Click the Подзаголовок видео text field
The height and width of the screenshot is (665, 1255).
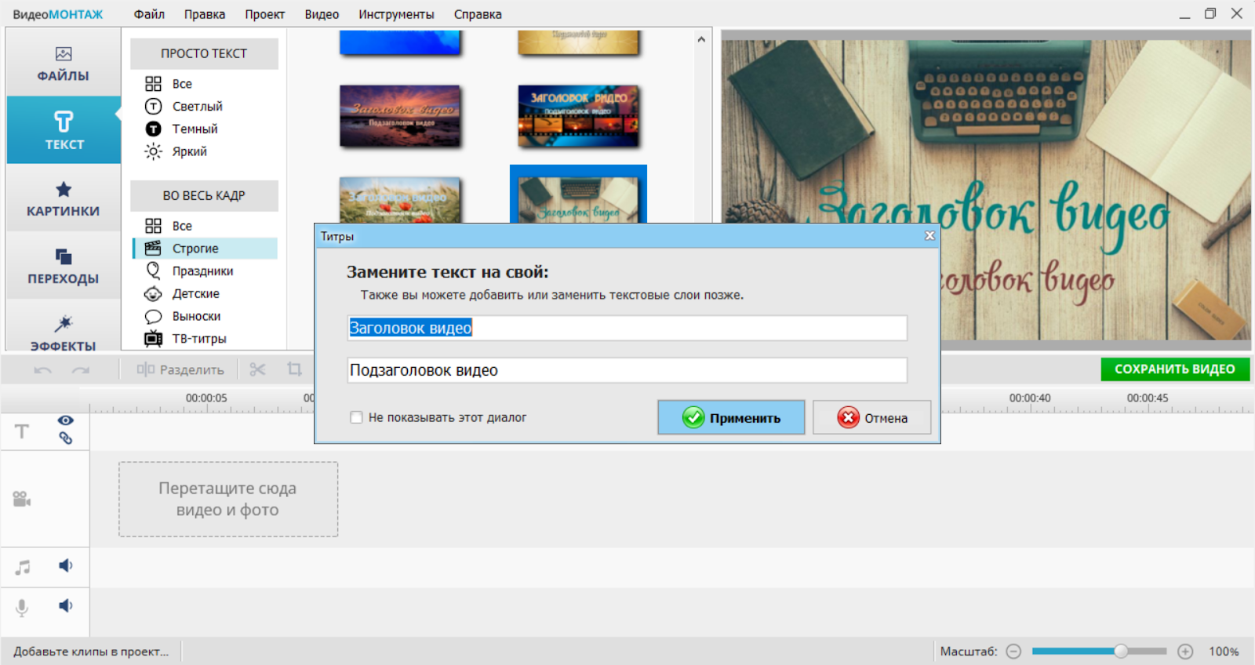coord(627,370)
